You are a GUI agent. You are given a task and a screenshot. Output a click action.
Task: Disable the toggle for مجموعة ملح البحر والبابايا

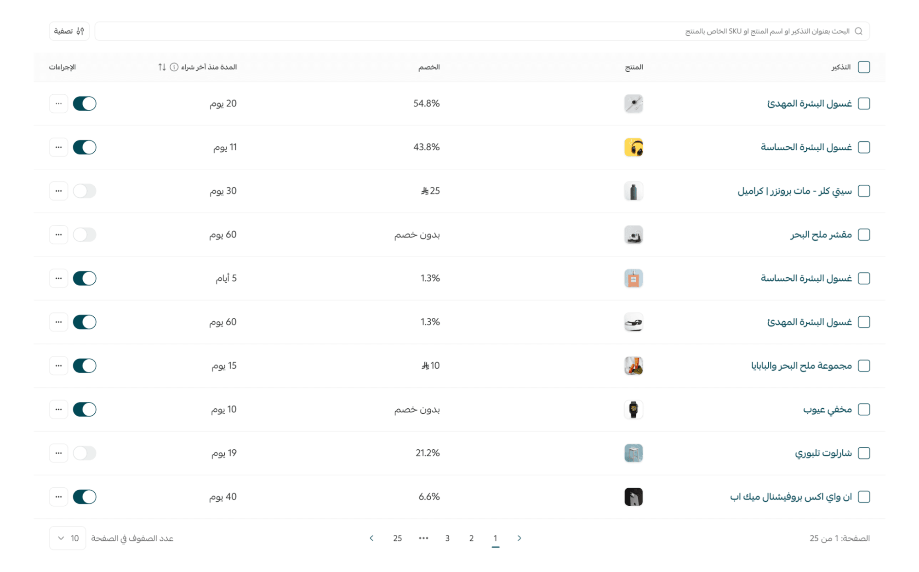coord(85,366)
